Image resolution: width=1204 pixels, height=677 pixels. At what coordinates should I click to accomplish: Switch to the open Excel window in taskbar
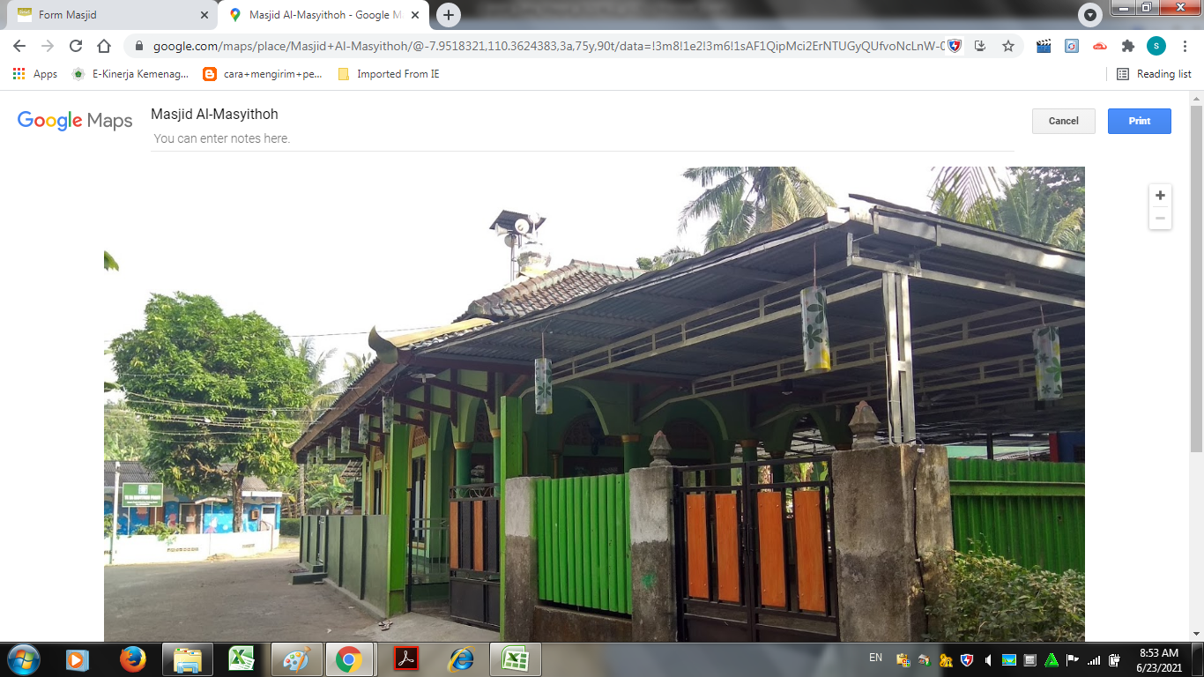point(516,659)
